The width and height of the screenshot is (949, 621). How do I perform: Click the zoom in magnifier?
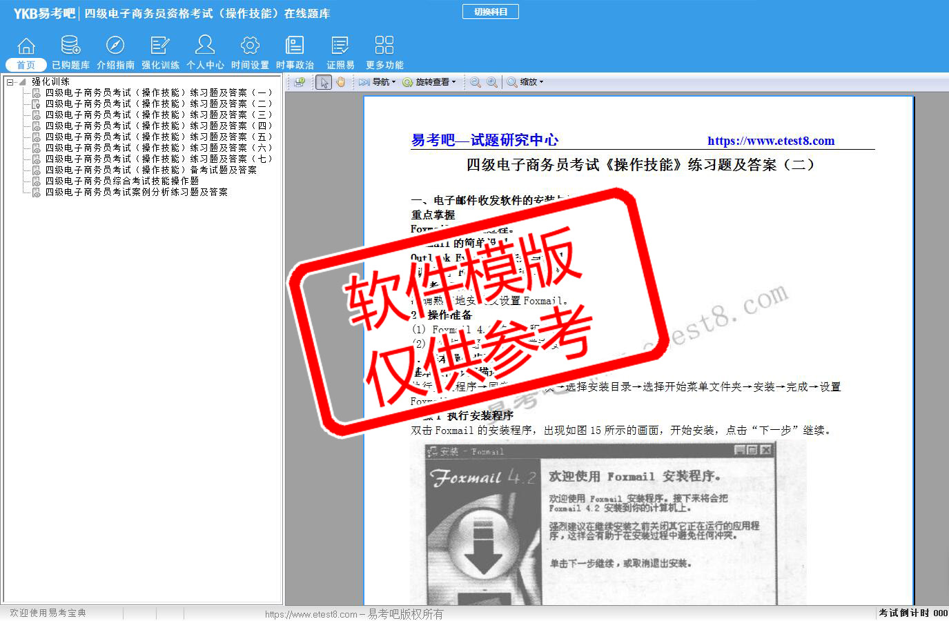click(x=492, y=82)
